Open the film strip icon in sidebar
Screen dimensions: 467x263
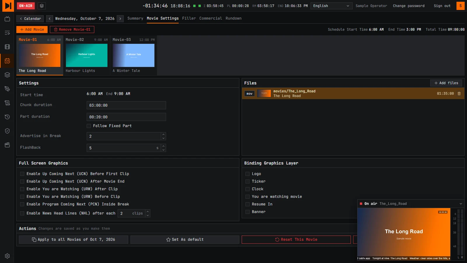pyautogui.click(x=7, y=47)
